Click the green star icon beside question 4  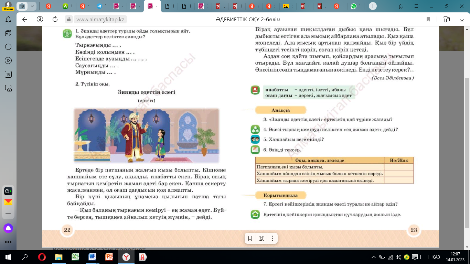coord(255,130)
